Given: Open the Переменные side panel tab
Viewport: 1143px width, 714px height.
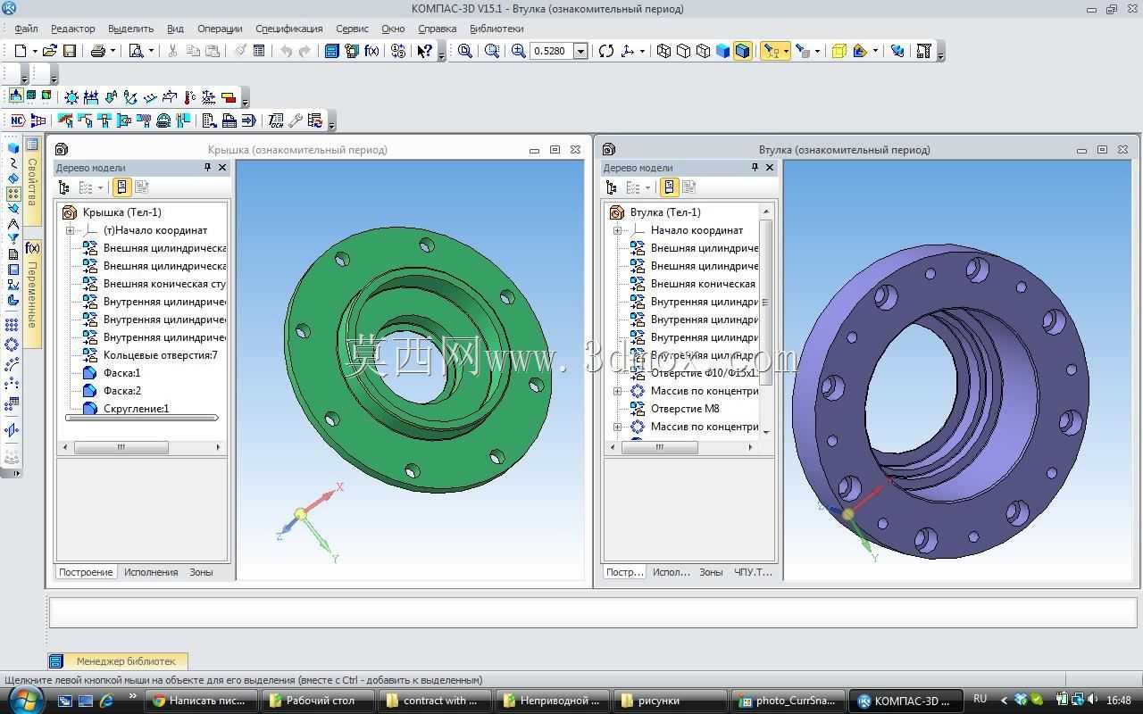Looking at the screenshot, I should 32,295.
